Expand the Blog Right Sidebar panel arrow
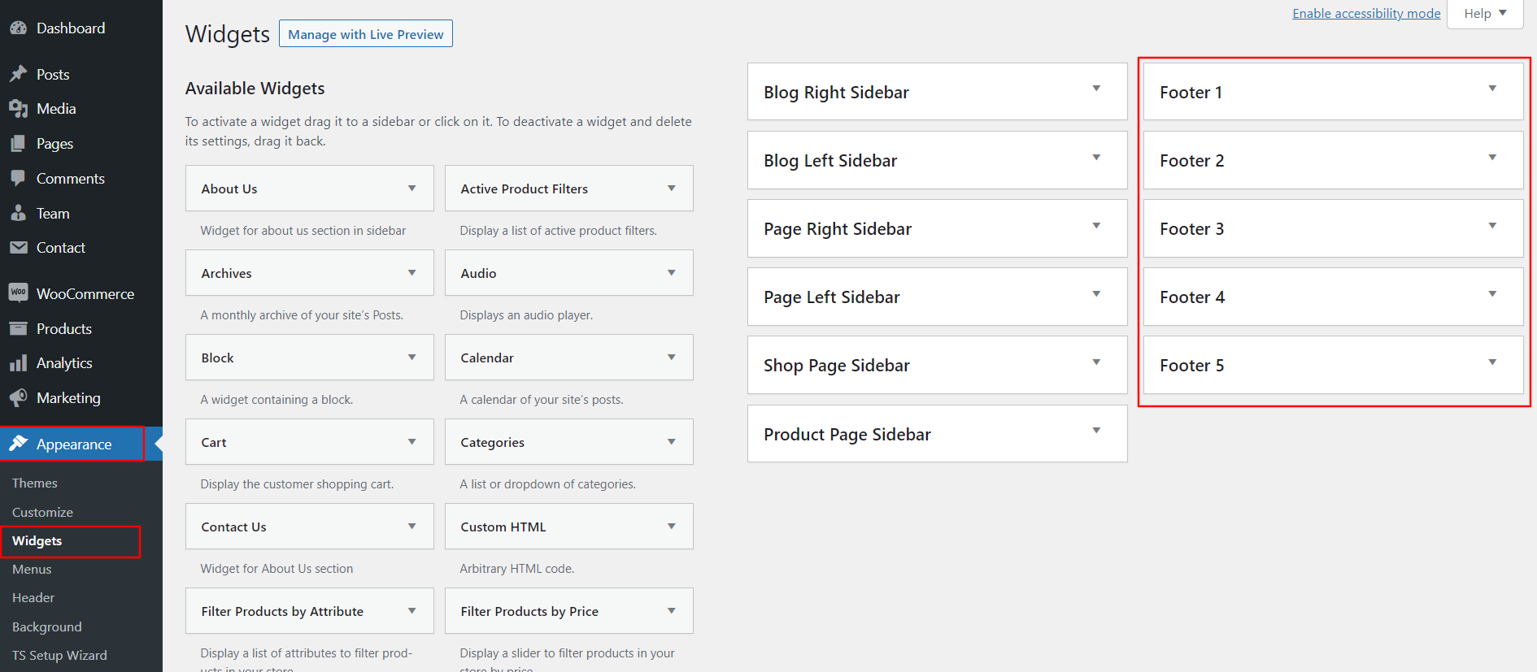This screenshot has height=672, width=1537. click(1096, 89)
